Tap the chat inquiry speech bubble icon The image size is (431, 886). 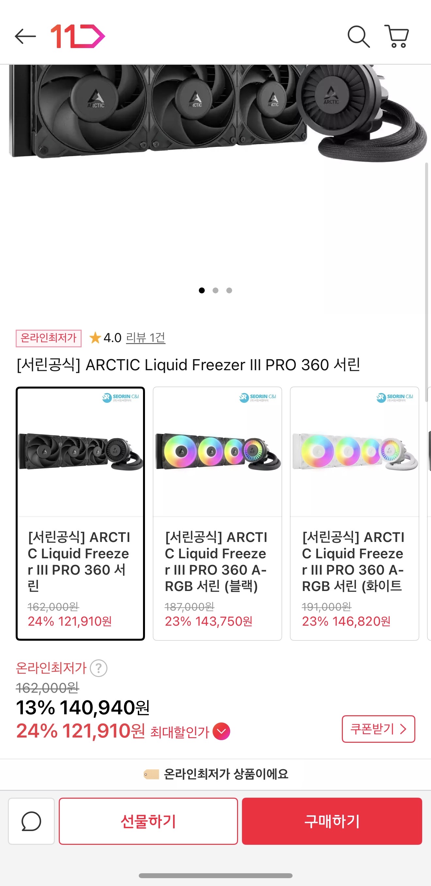pyautogui.click(x=31, y=821)
